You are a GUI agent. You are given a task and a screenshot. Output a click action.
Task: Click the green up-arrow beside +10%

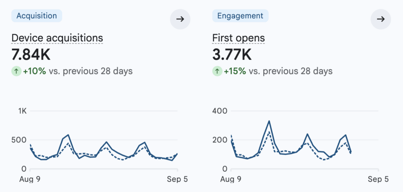coord(17,71)
